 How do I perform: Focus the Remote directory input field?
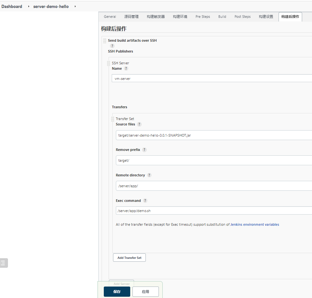tap(214, 186)
